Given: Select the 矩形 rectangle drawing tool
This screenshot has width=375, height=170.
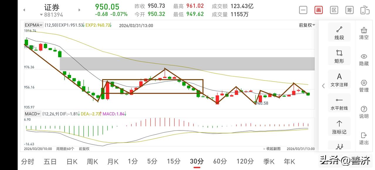Looking at the screenshot, I should coord(339,56).
